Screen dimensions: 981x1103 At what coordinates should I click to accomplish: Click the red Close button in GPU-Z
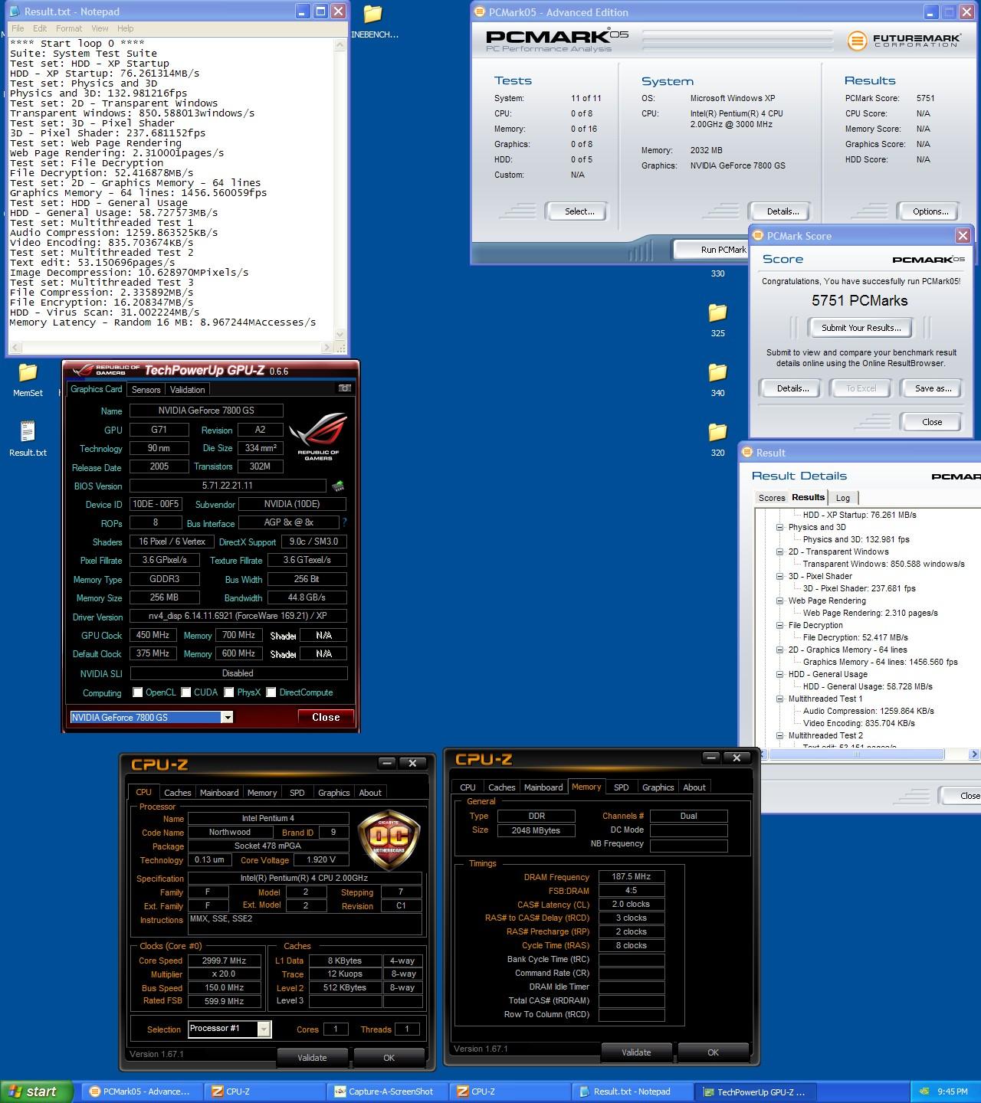tap(326, 717)
